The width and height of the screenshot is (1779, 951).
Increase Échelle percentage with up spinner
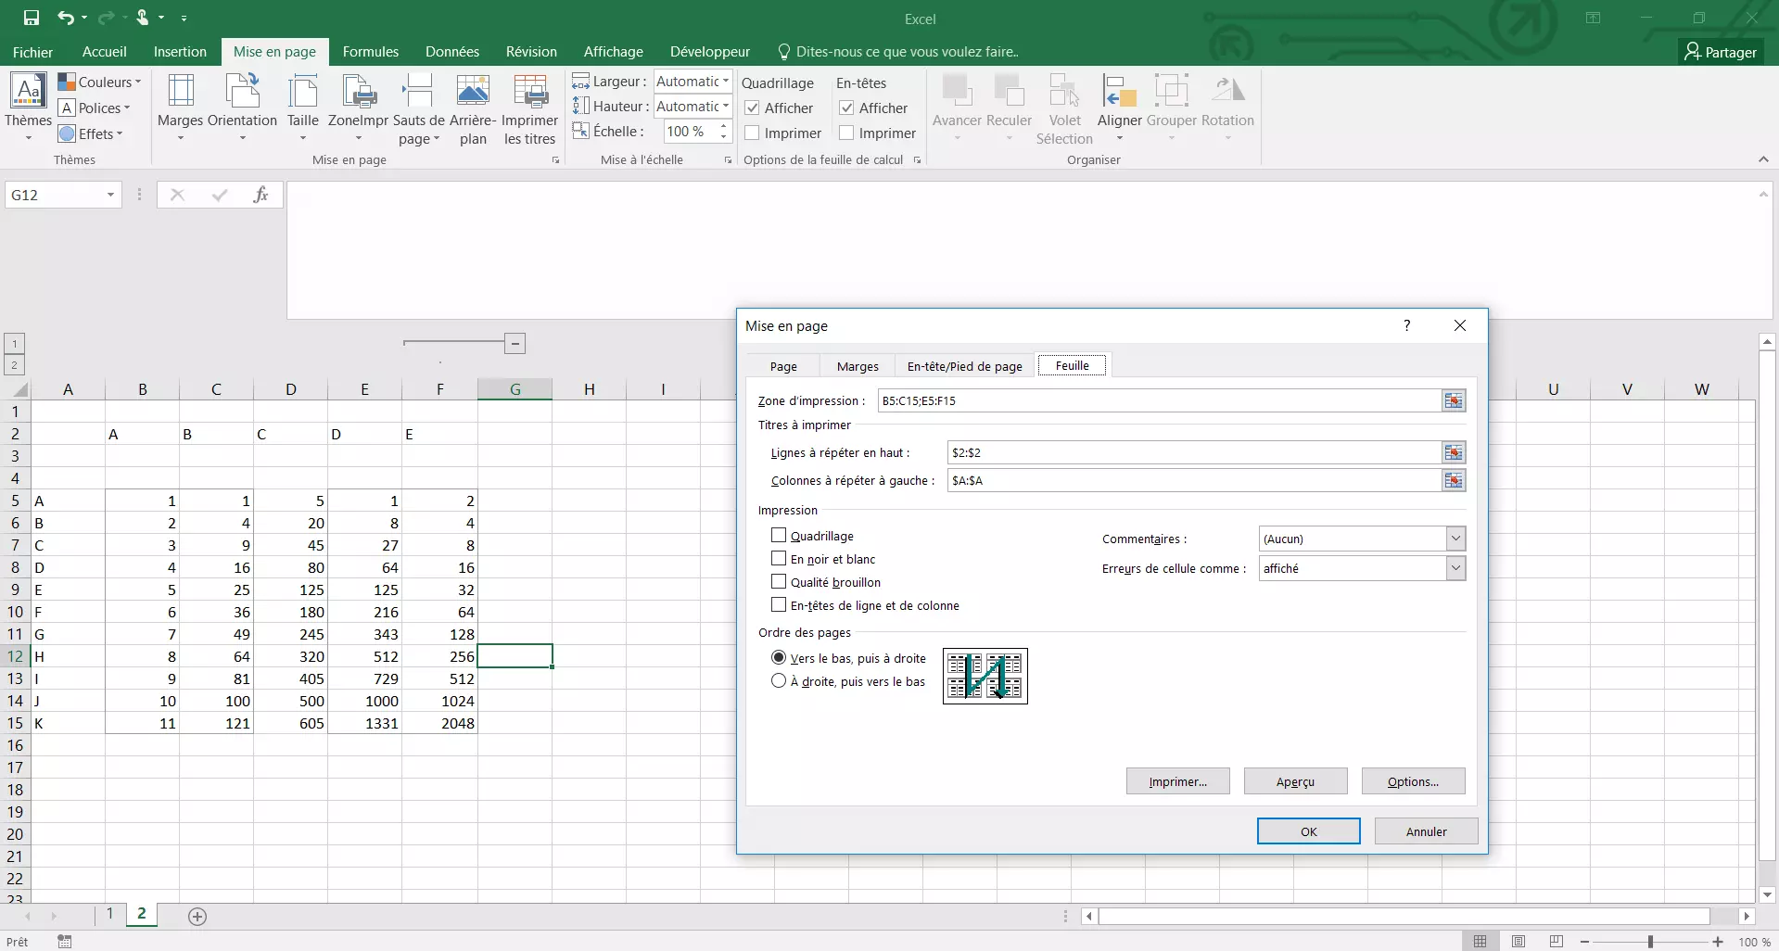(x=724, y=126)
